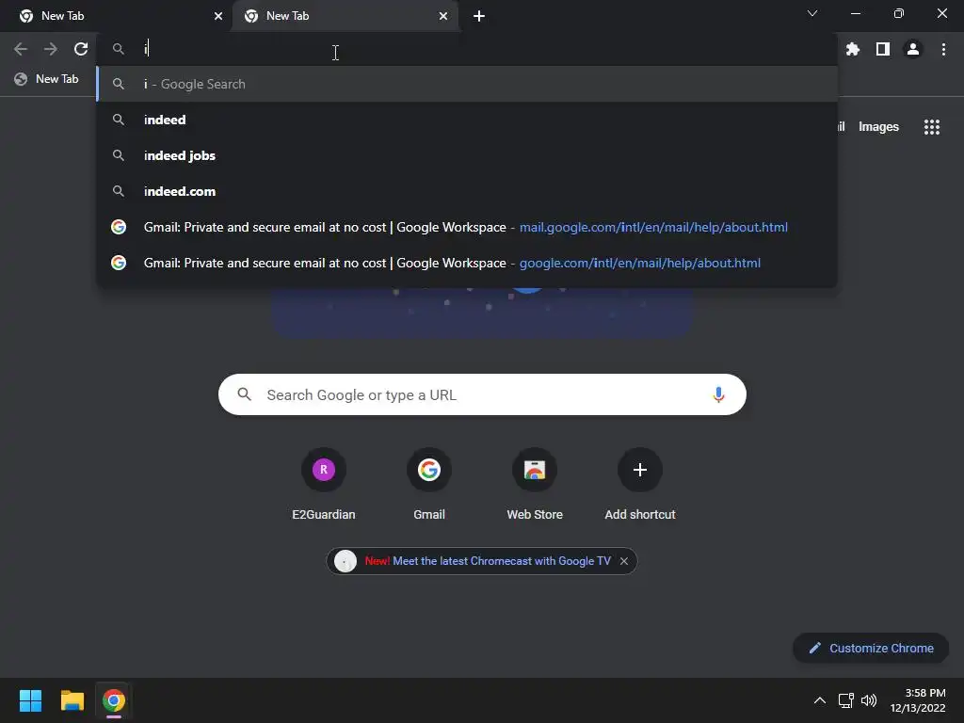Close the second New Tab tab
Viewport: 964px width, 723px height.
pos(443,16)
